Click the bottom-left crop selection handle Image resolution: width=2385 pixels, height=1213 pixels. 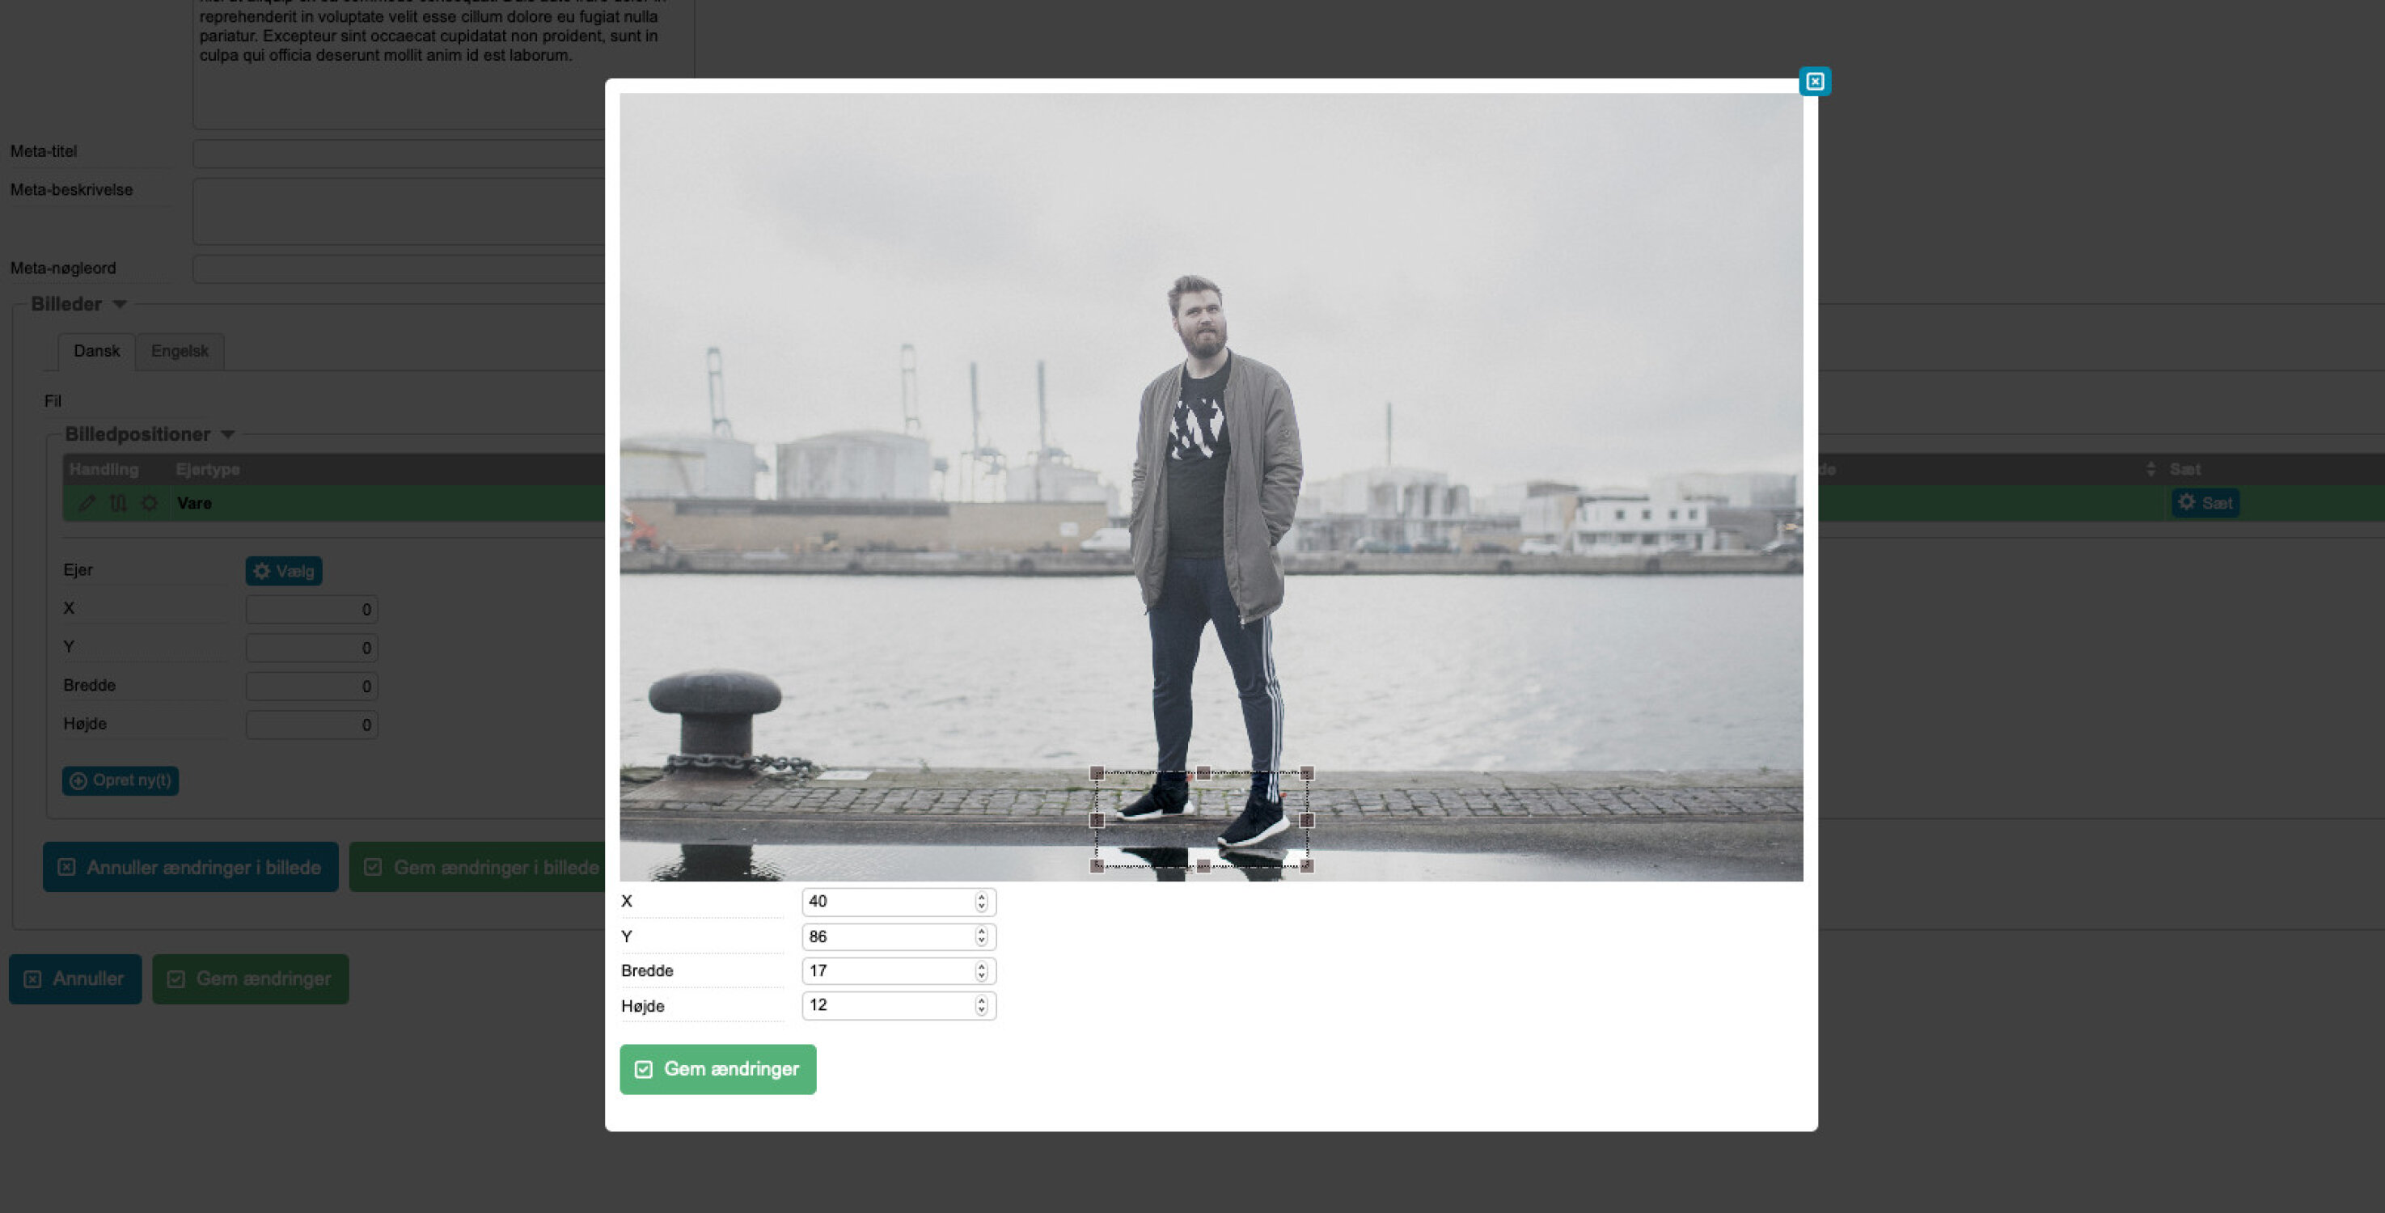click(x=1097, y=866)
